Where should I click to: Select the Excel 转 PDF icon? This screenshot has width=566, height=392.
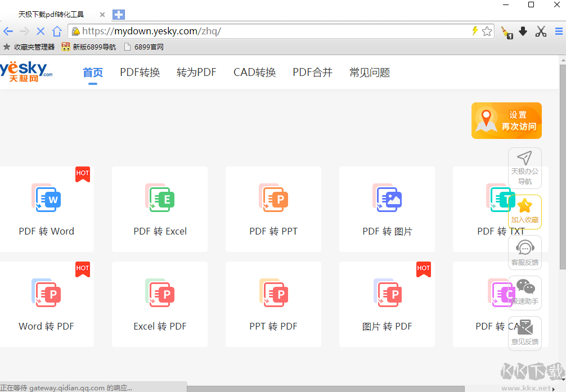pos(160,293)
